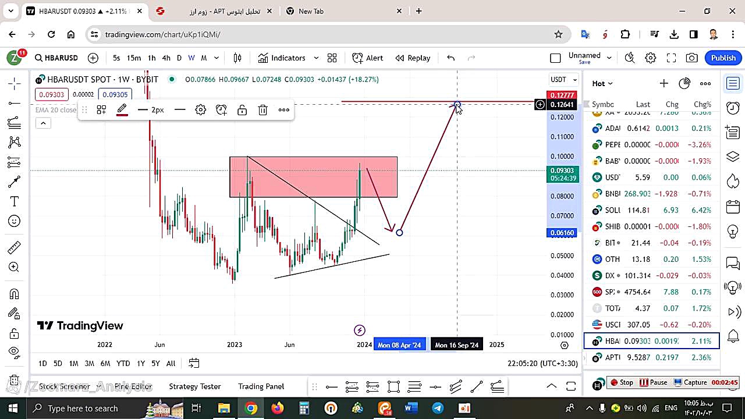Open Microsoft Word from taskbar
The height and width of the screenshot is (419, 745).
click(411, 408)
